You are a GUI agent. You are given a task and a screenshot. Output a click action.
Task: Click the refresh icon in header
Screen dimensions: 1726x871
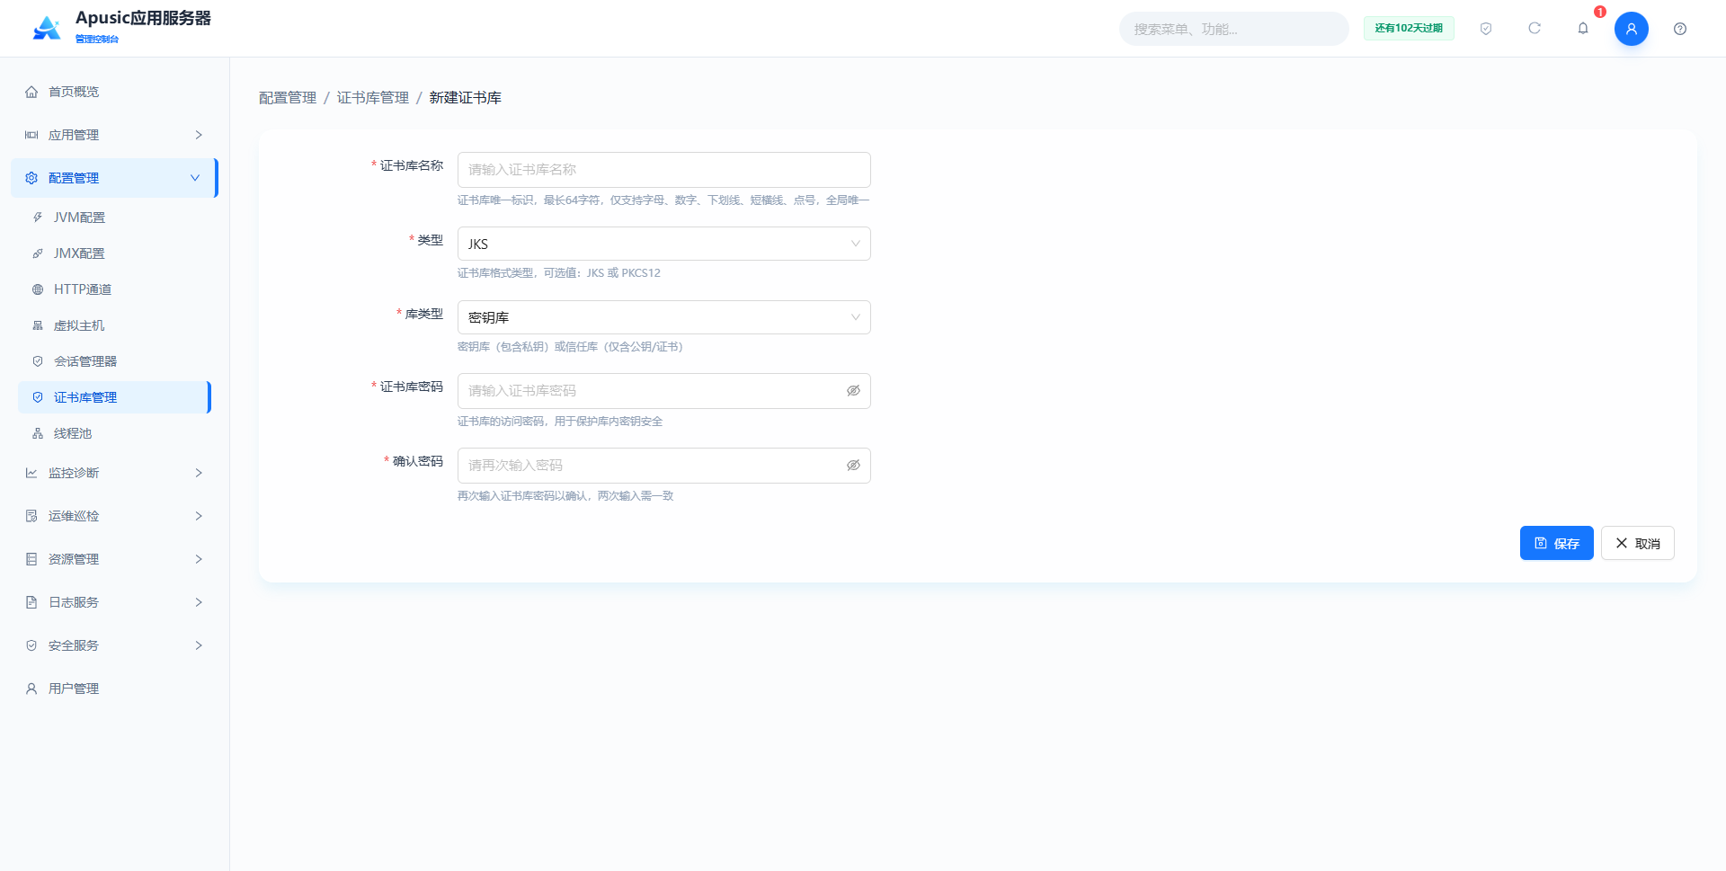(x=1535, y=29)
